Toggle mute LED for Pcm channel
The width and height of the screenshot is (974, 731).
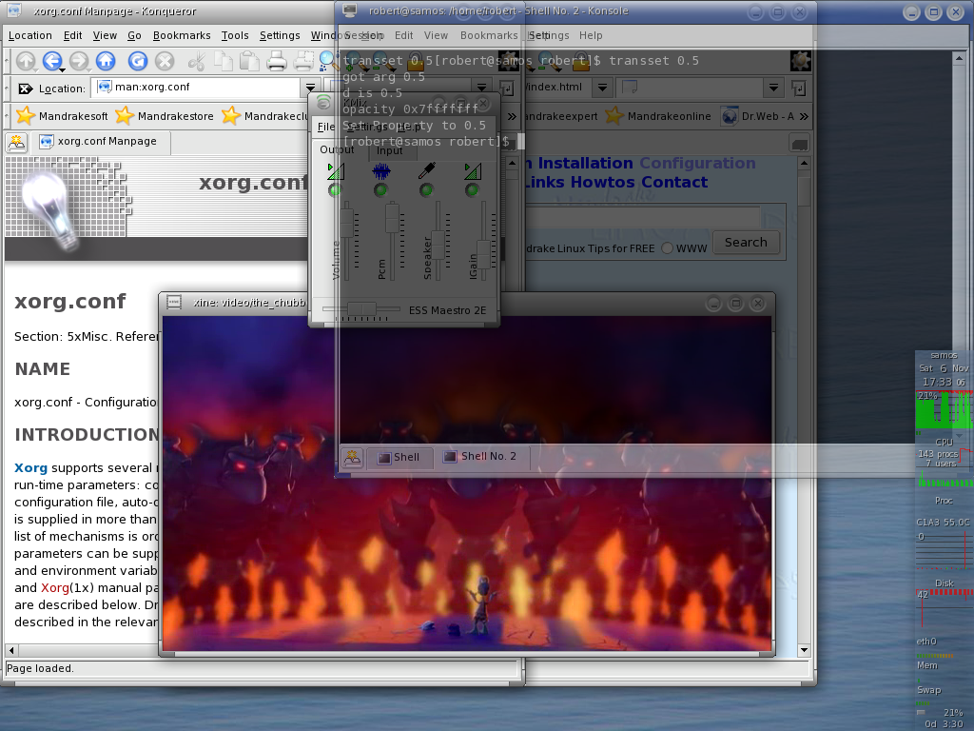380,190
